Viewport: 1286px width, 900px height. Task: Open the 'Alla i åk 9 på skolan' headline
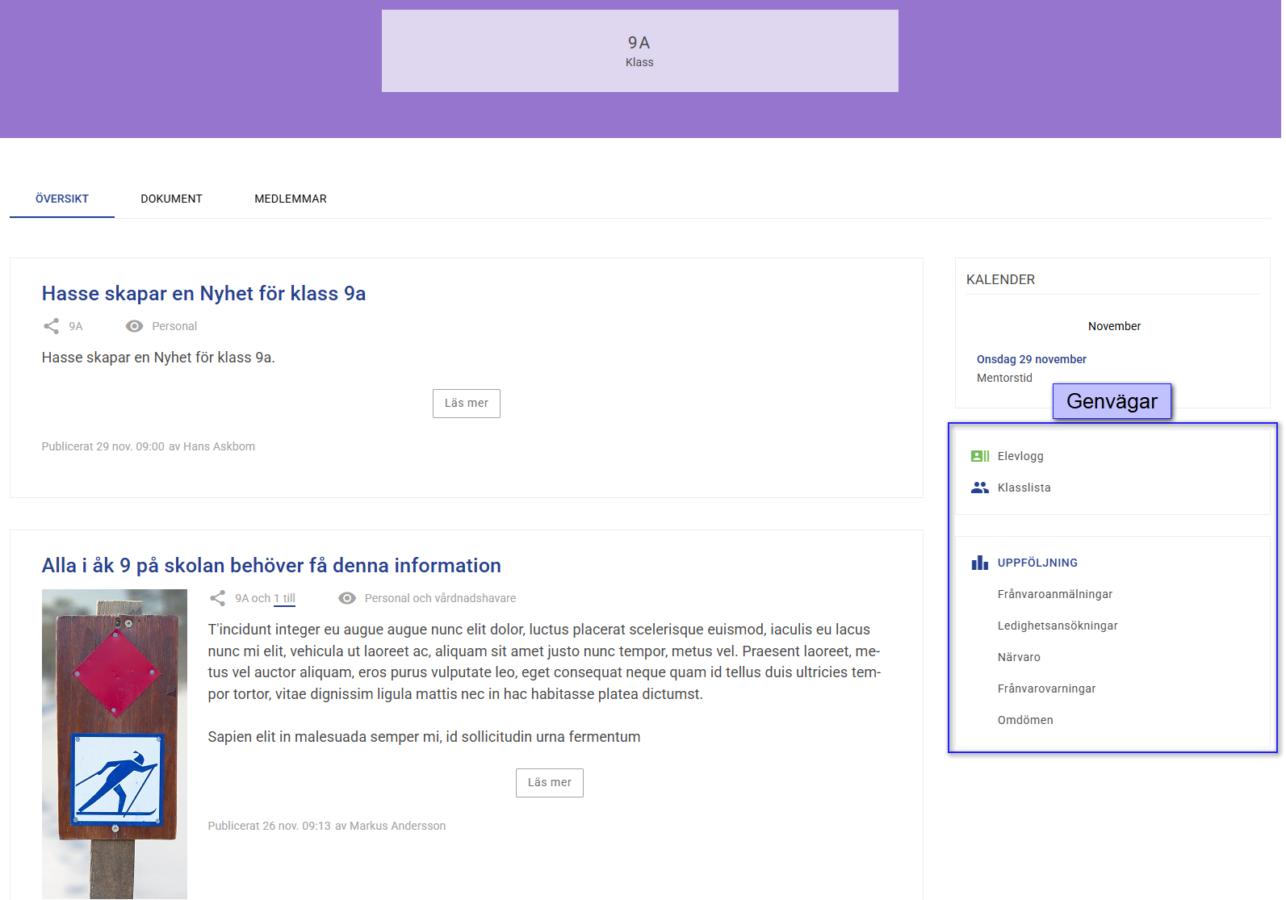tap(271, 565)
